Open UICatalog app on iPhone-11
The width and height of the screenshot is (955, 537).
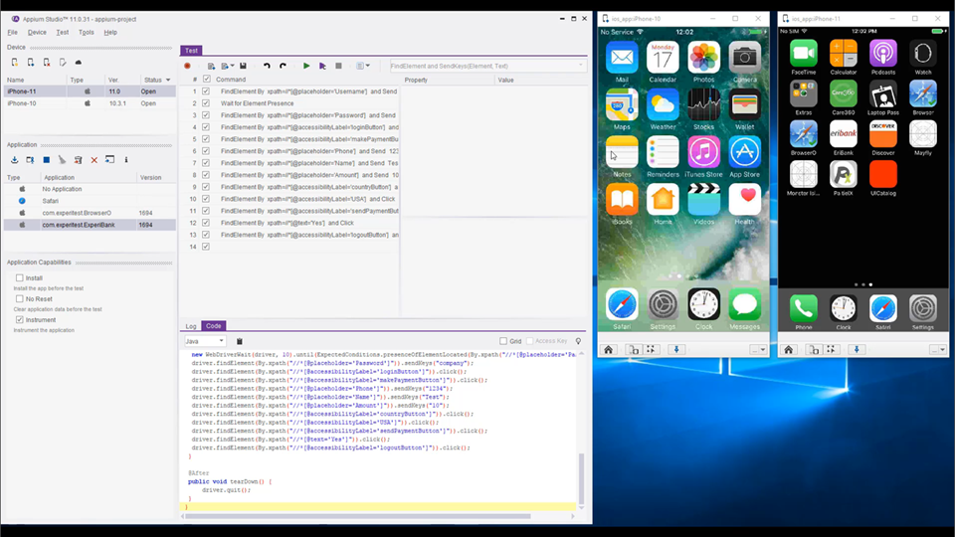883,174
